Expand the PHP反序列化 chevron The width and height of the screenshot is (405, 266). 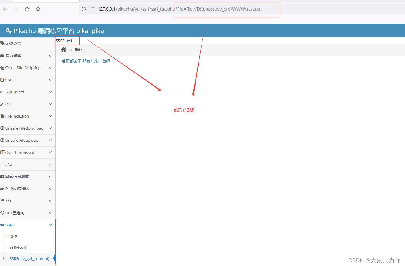(50, 189)
